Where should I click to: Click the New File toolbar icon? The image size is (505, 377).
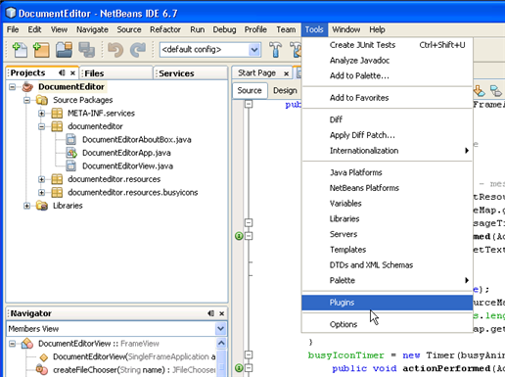click(20, 50)
